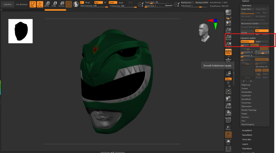Toggle the Smt smooth option
This screenshot has height=153, width=276.
pyautogui.click(x=262, y=31)
